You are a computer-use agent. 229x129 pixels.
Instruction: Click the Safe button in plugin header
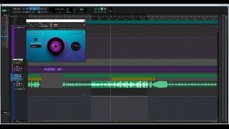coord(51,26)
